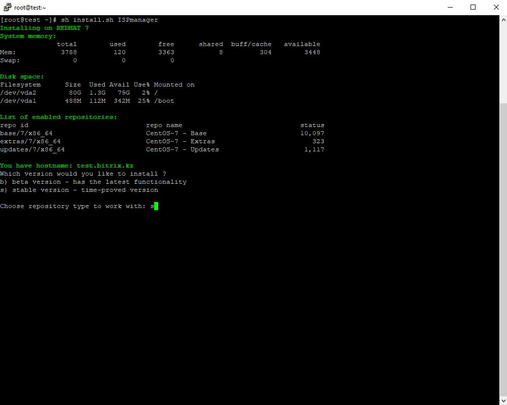
Task: Click the available memory value 3448
Action: point(312,52)
